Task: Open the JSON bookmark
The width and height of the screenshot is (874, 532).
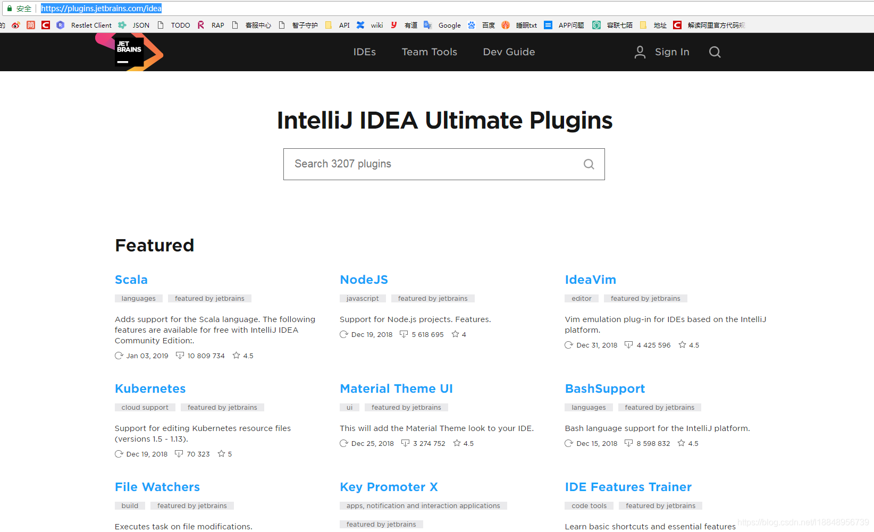Action: point(133,25)
